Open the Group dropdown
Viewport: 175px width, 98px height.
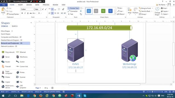143,14
